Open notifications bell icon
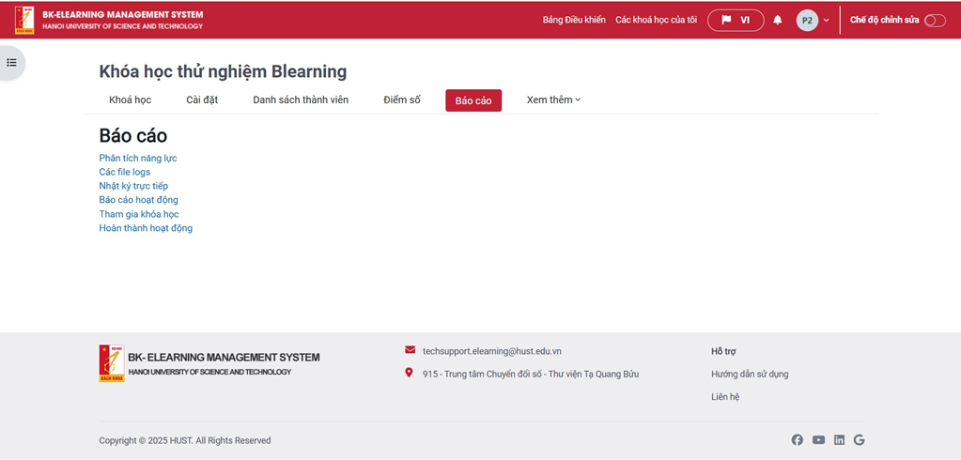This screenshot has width=961, height=460. (778, 21)
